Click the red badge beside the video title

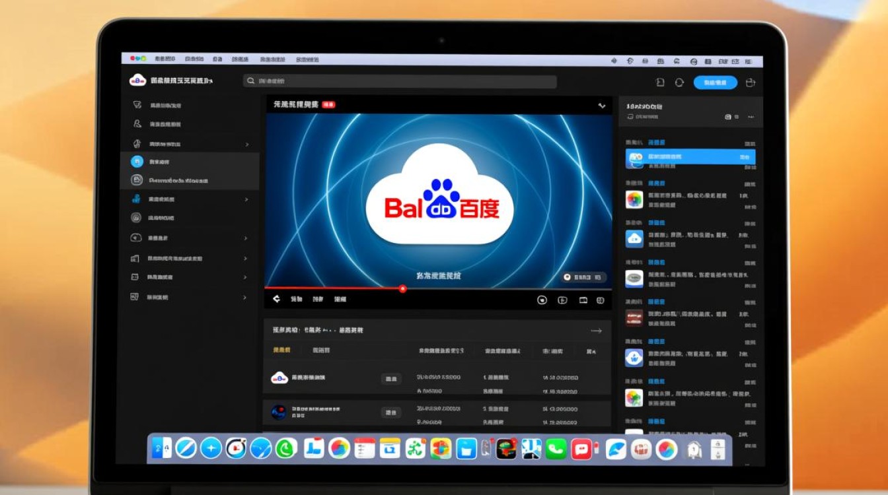point(328,105)
